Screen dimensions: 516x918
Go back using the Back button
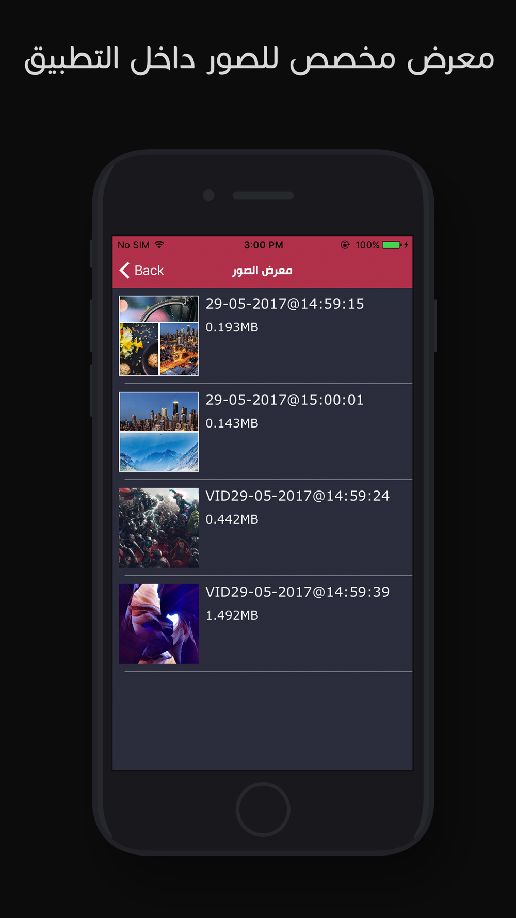tap(142, 270)
